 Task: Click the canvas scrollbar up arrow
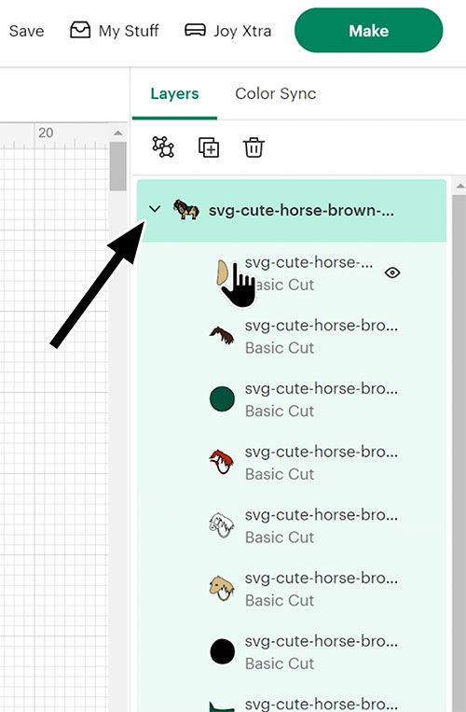tap(117, 133)
